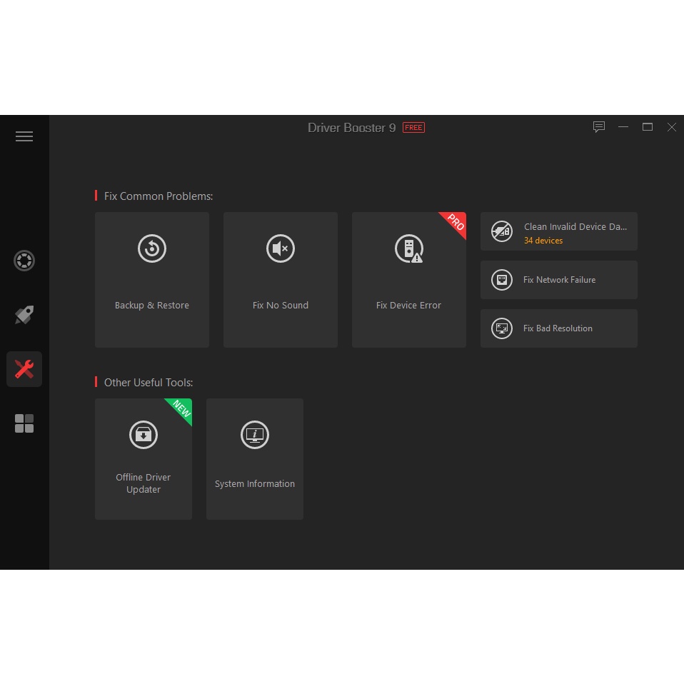Open the Boost rocket section
Screen dimensions: 684x684
pos(24,315)
